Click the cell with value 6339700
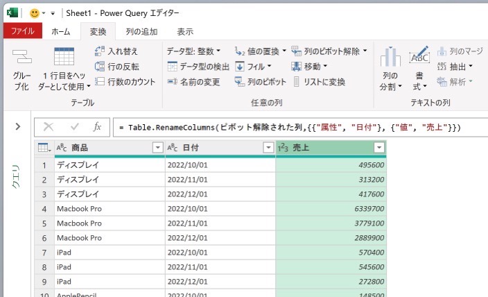Viewport: 488px width, 297px height. tap(331, 209)
